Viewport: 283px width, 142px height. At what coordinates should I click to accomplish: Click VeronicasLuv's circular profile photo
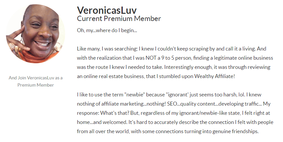coord(36,34)
